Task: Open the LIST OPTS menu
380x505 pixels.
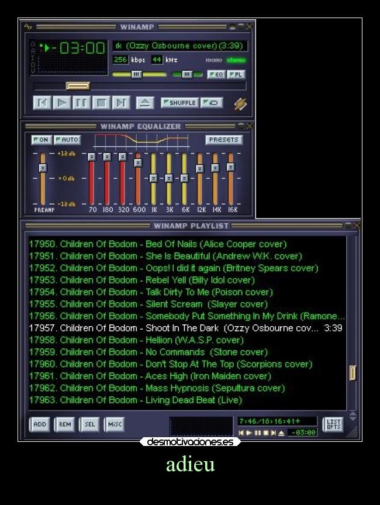Action: click(333, 424)
